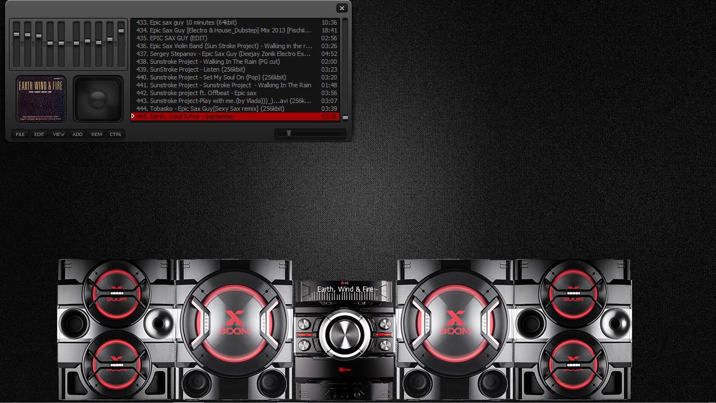This screenshot has height=403, width=716.
Task: Click the first equalizer band slider
Action: coord(17,34)
